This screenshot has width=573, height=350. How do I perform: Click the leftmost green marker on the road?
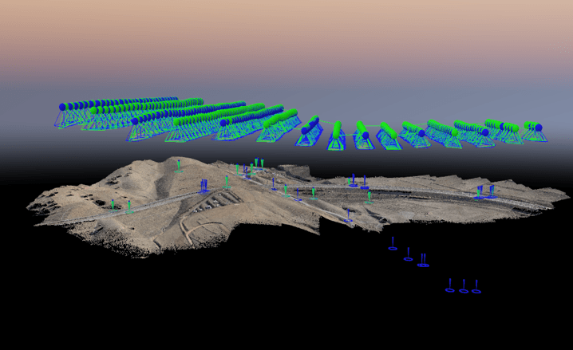pos(113,205)
